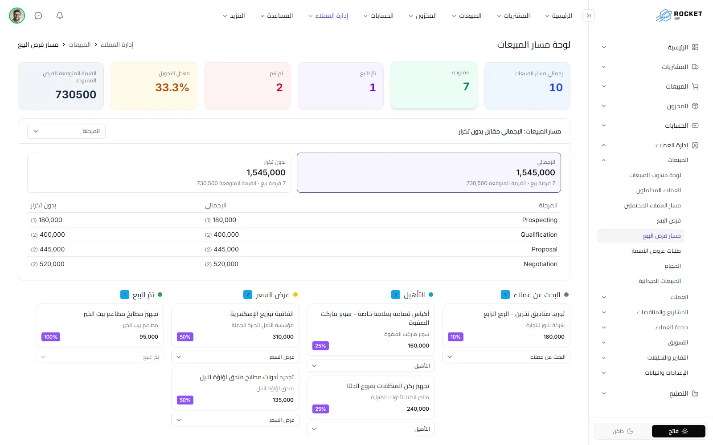Click المبيعات breadcrumb link
Image resolution: width=713 pixels, height=445 pixels.
(79, 44)
